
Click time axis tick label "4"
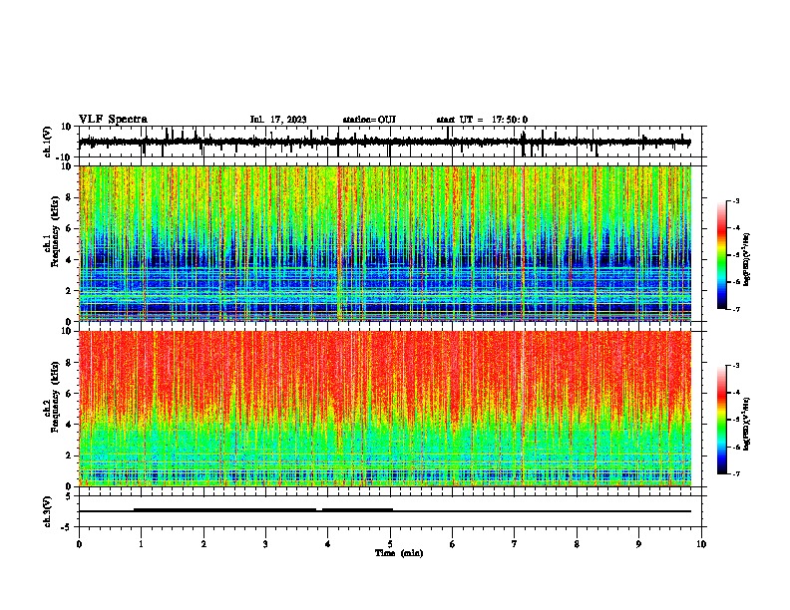[x=328, y=544]
